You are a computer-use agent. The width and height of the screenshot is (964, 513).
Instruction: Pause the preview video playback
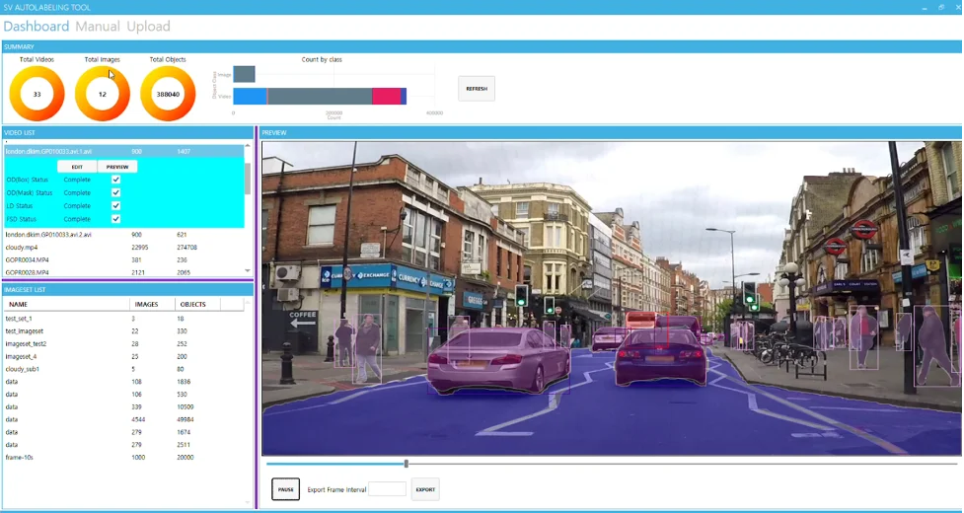tap(285, 489)
